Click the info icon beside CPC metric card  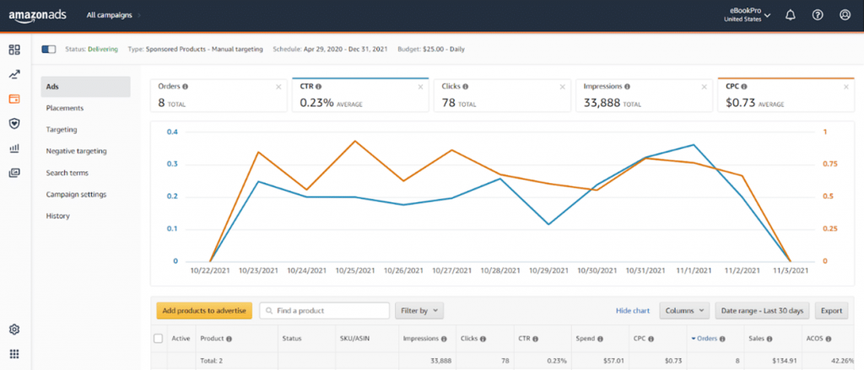tap(744, 87)
